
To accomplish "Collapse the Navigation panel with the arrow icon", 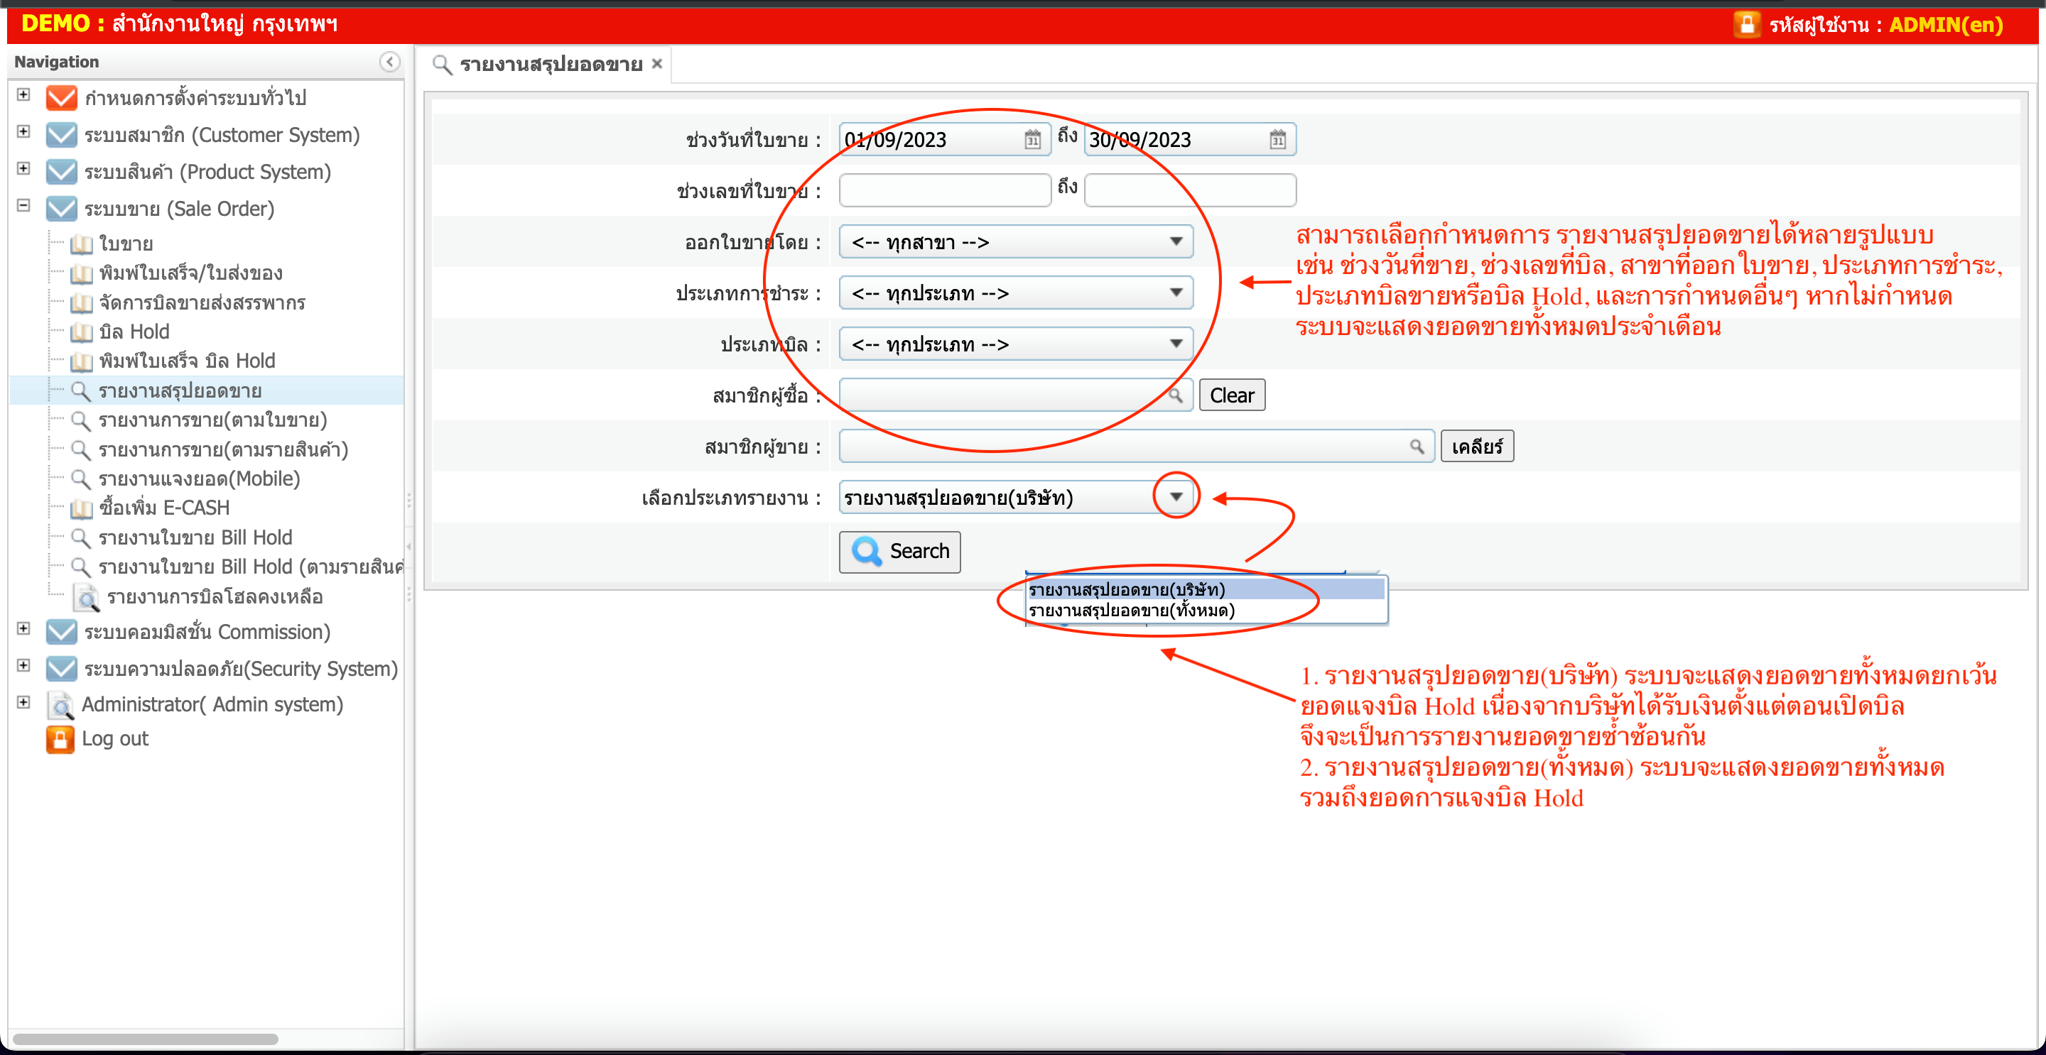I will tap(389, 62).
